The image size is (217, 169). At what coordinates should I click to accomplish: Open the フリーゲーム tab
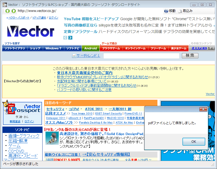click(158, 48)
